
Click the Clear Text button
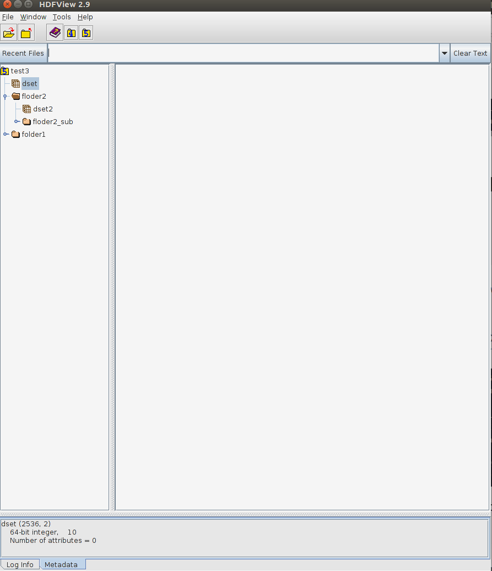[x=470, y=53]
